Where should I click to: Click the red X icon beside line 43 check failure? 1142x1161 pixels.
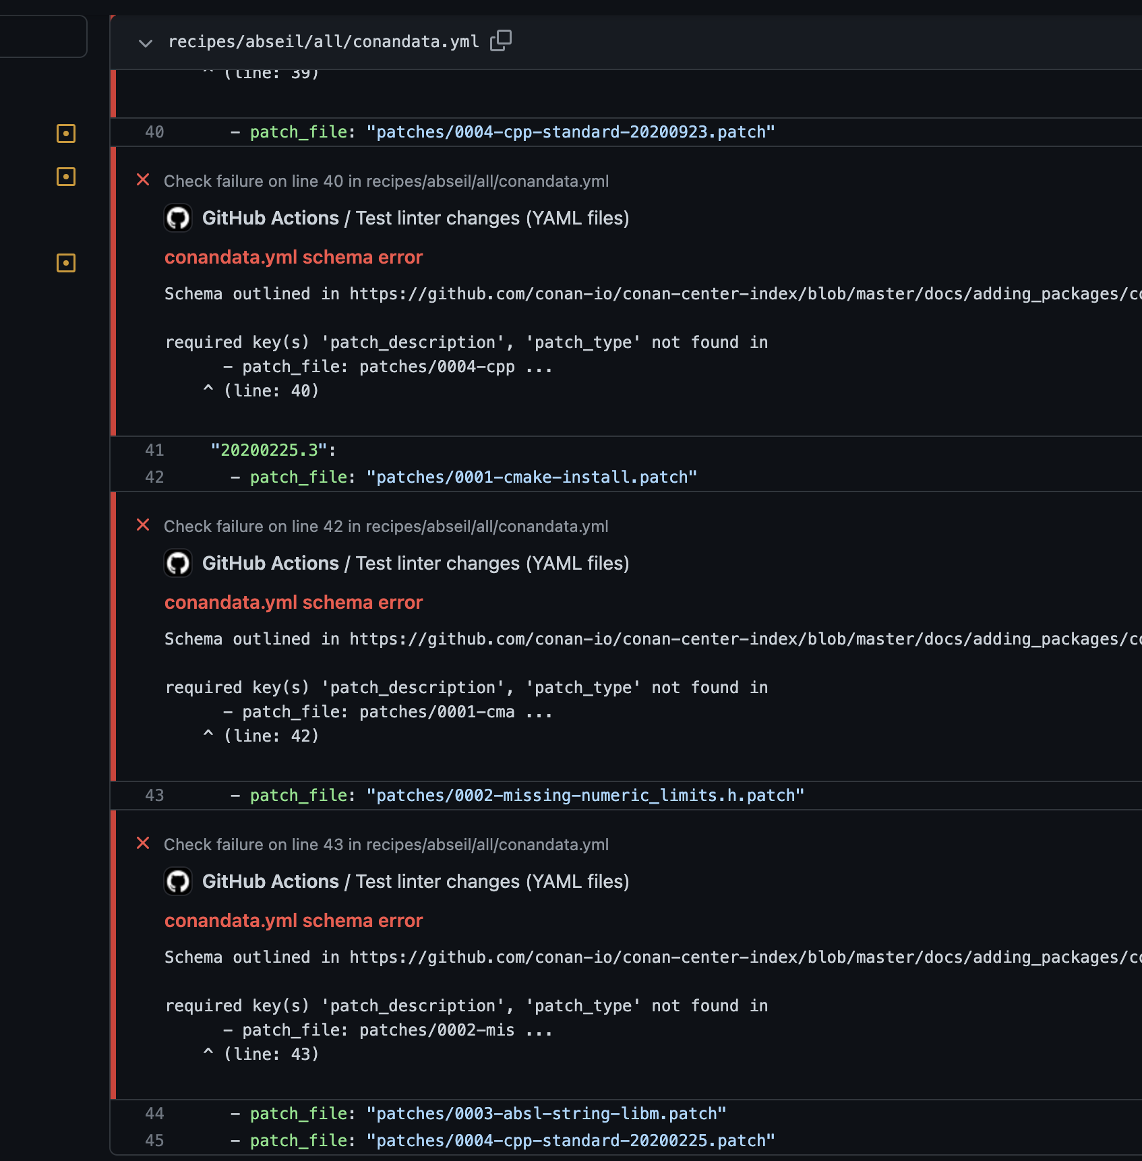(x=143, y=843)
